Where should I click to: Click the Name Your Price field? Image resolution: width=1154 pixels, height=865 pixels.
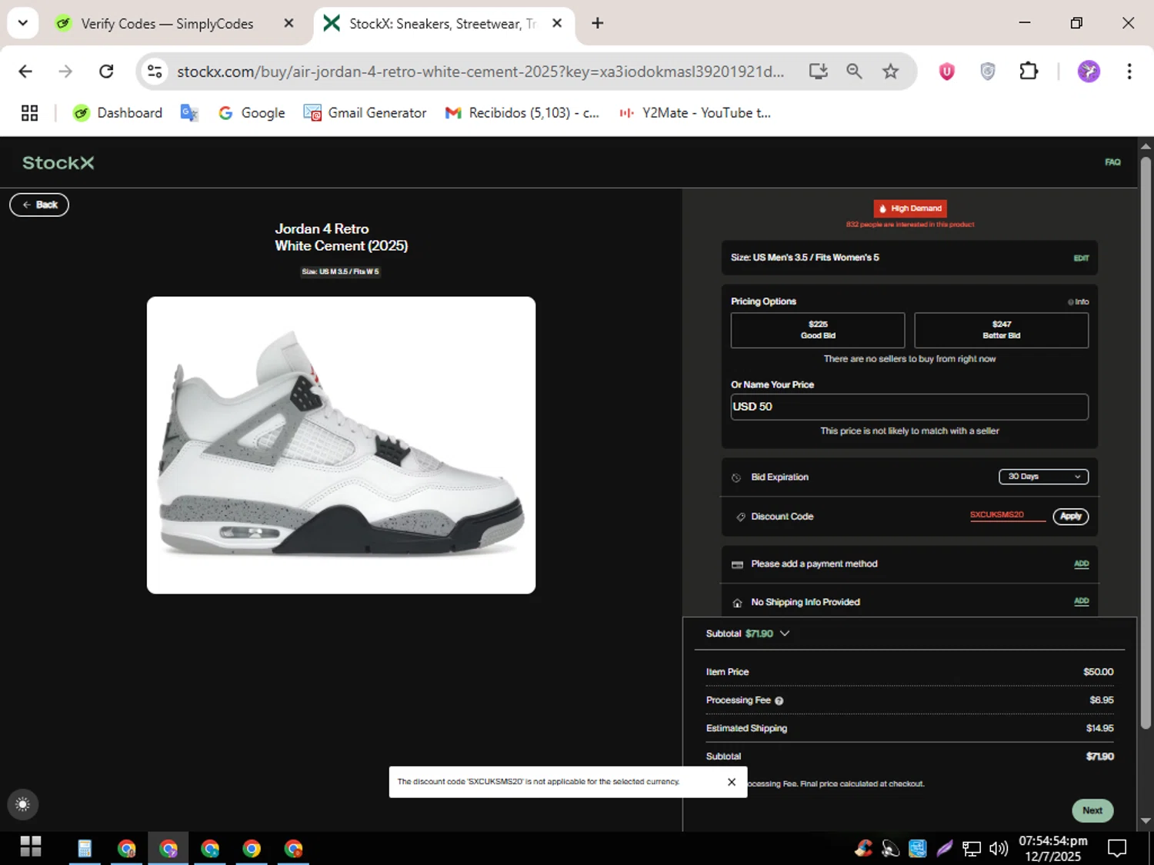click(909, 407)
